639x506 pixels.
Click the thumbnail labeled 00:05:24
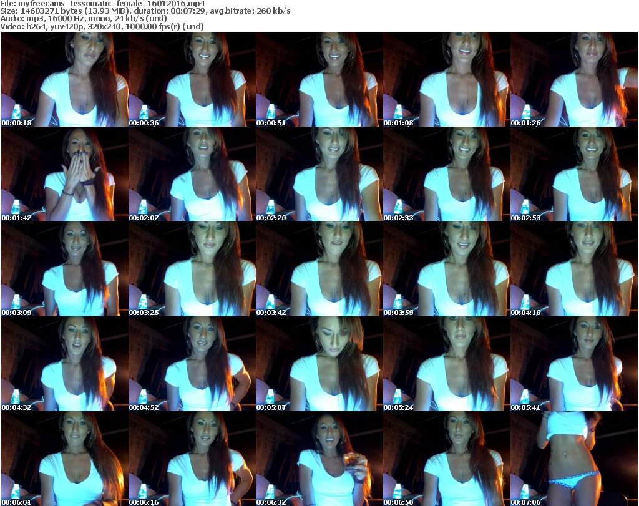(x=446, y=364)
